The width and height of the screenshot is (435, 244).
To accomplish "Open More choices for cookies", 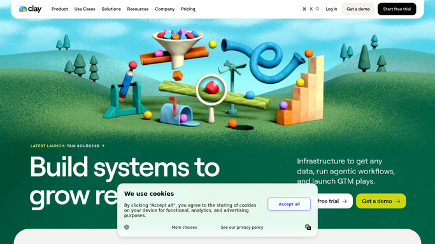I will (184, 227).
